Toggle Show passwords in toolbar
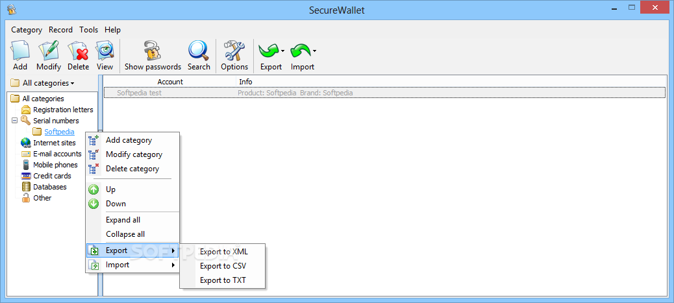The image size is (674, 303). pos(153,56)
